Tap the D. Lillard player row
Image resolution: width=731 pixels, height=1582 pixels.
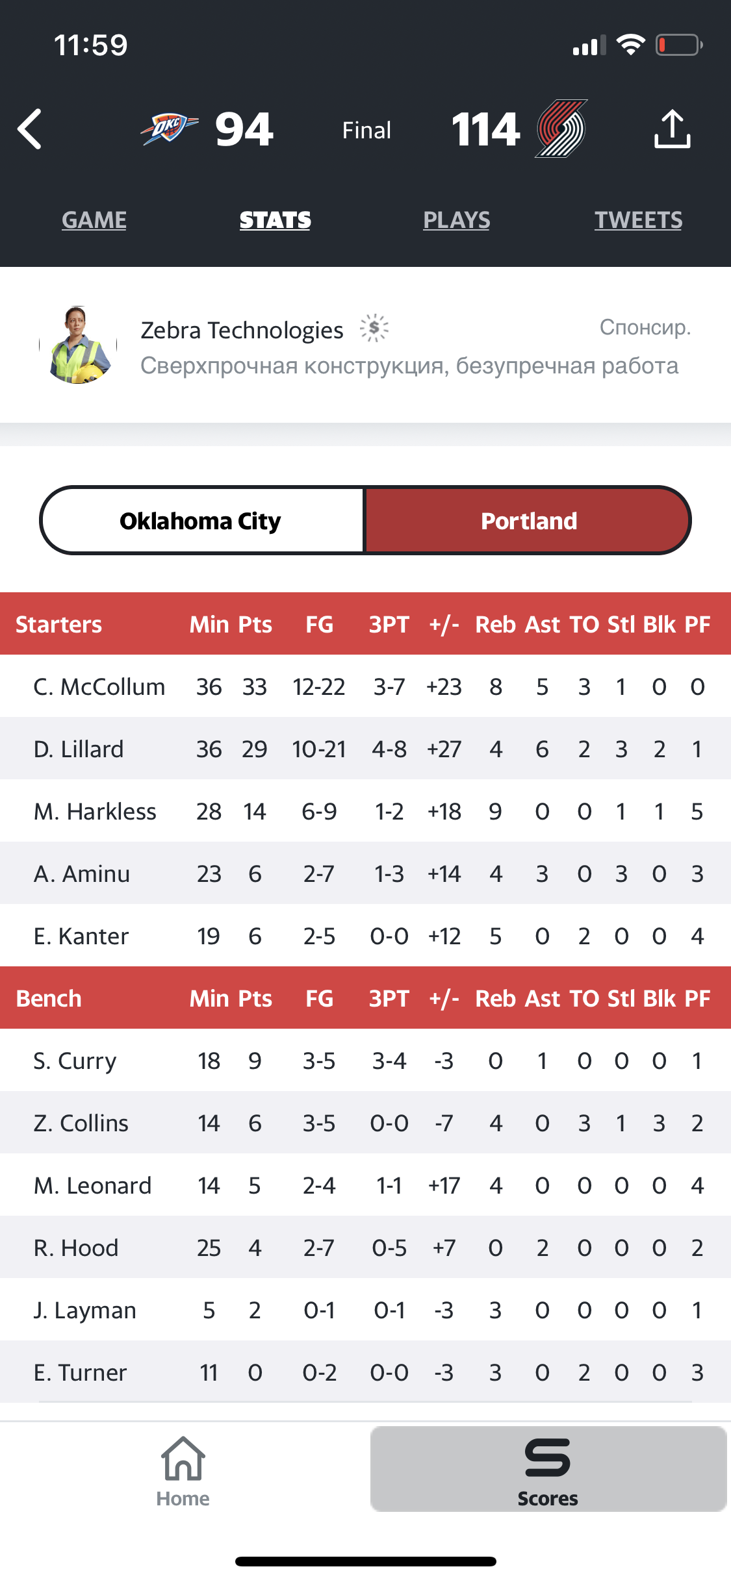[365, 748]
